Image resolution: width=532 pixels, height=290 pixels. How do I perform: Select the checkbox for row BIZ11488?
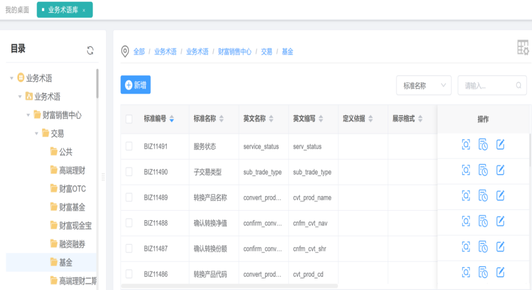click(129, 223)
